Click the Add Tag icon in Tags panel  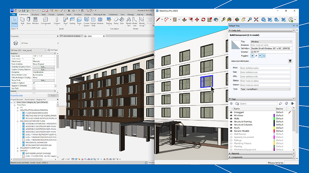pos(232,104)
